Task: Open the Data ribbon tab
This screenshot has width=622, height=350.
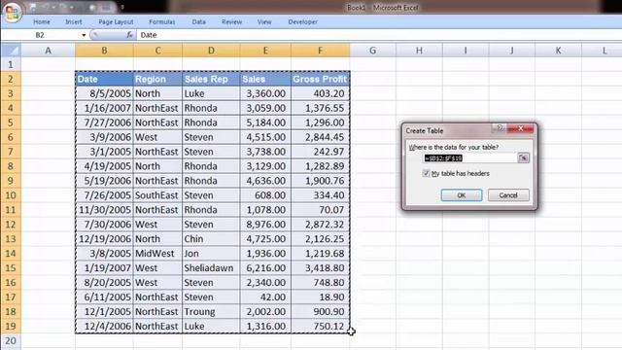Action: point(198,21)
